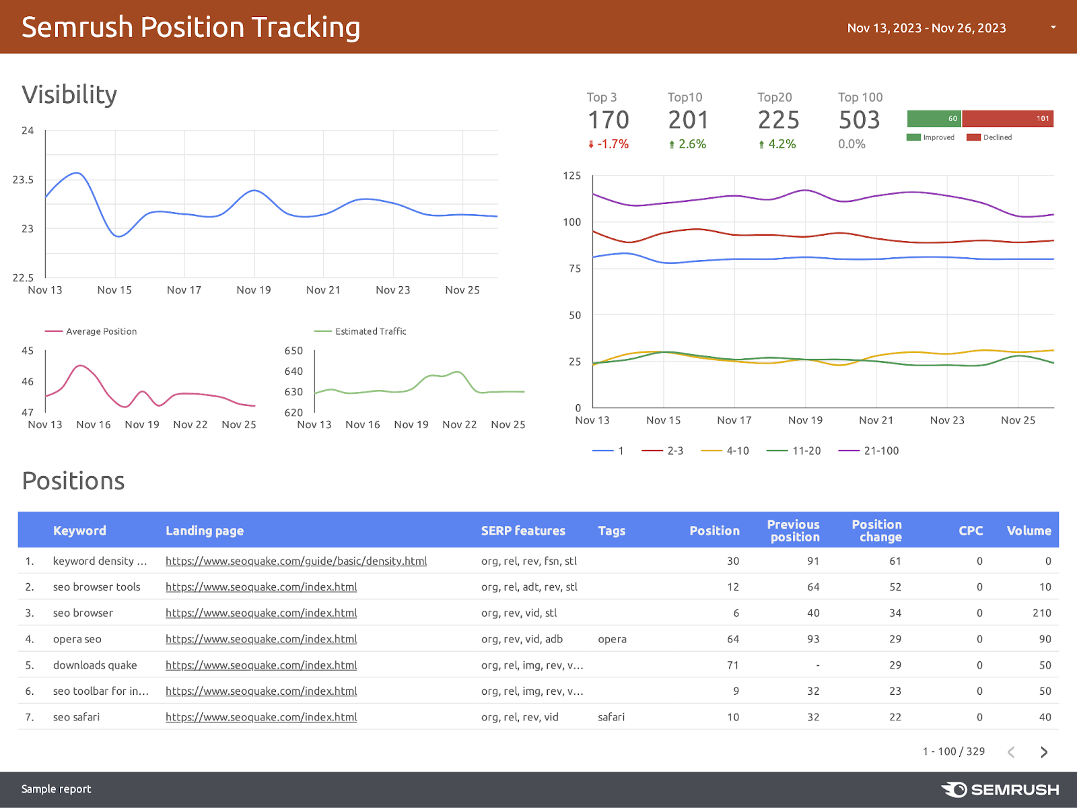Click the index.html link in the seo safari row
Image resolution: width=1077 pixels, height=808 pixels.
coord(261,716)
